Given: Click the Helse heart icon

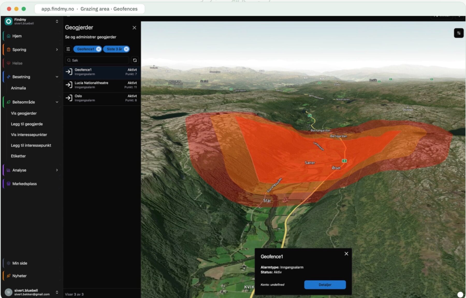Looking at the screenshot, I should pyautogui.click(x=9, y=63).
